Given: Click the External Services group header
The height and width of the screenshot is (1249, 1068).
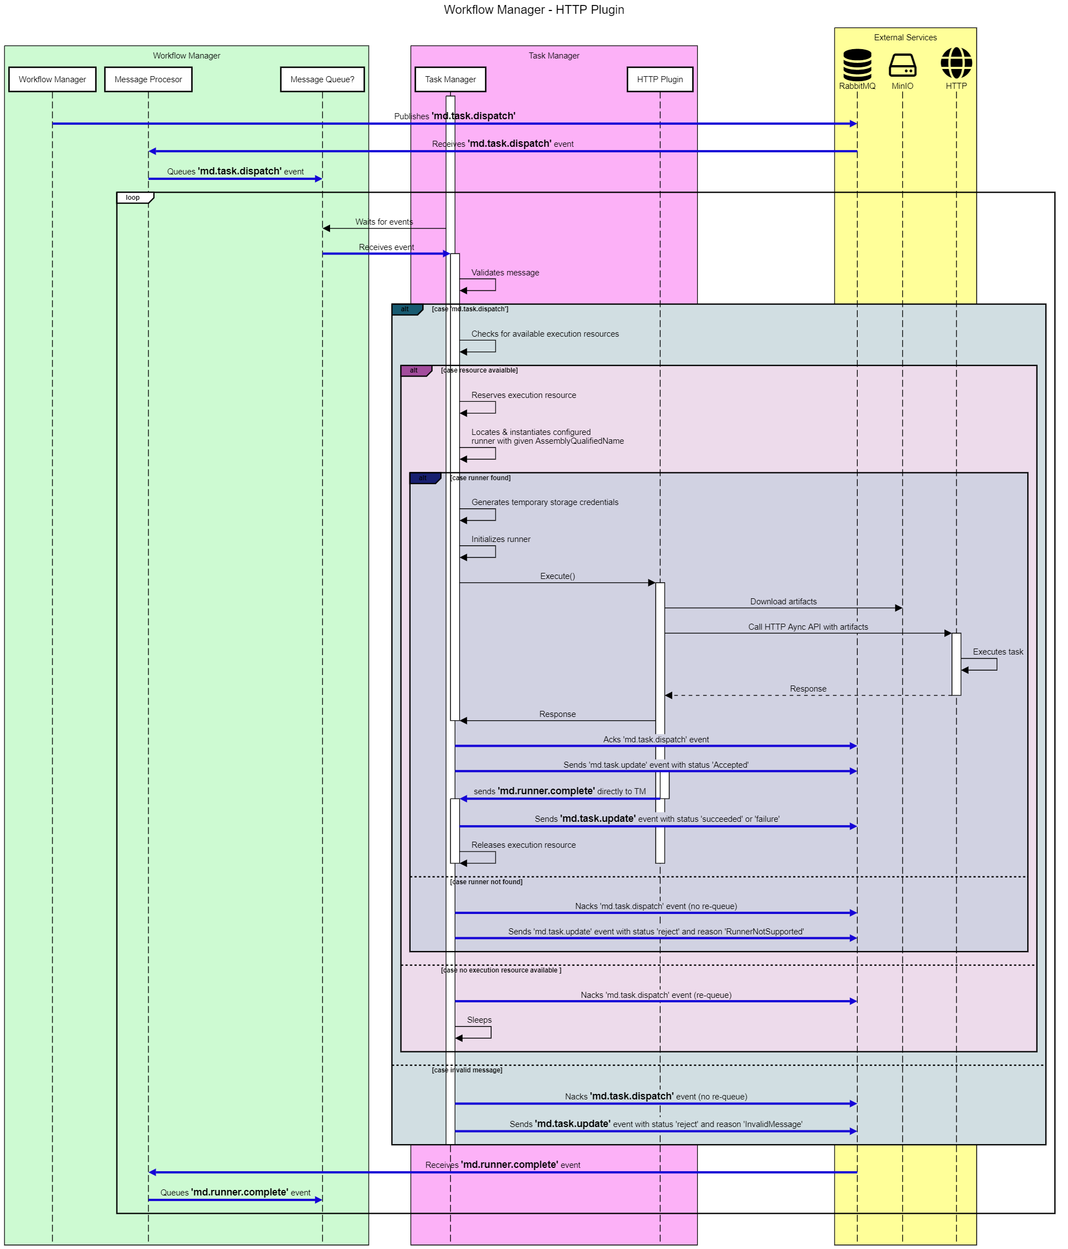Looking at the screenshot, I should [906, 38].
